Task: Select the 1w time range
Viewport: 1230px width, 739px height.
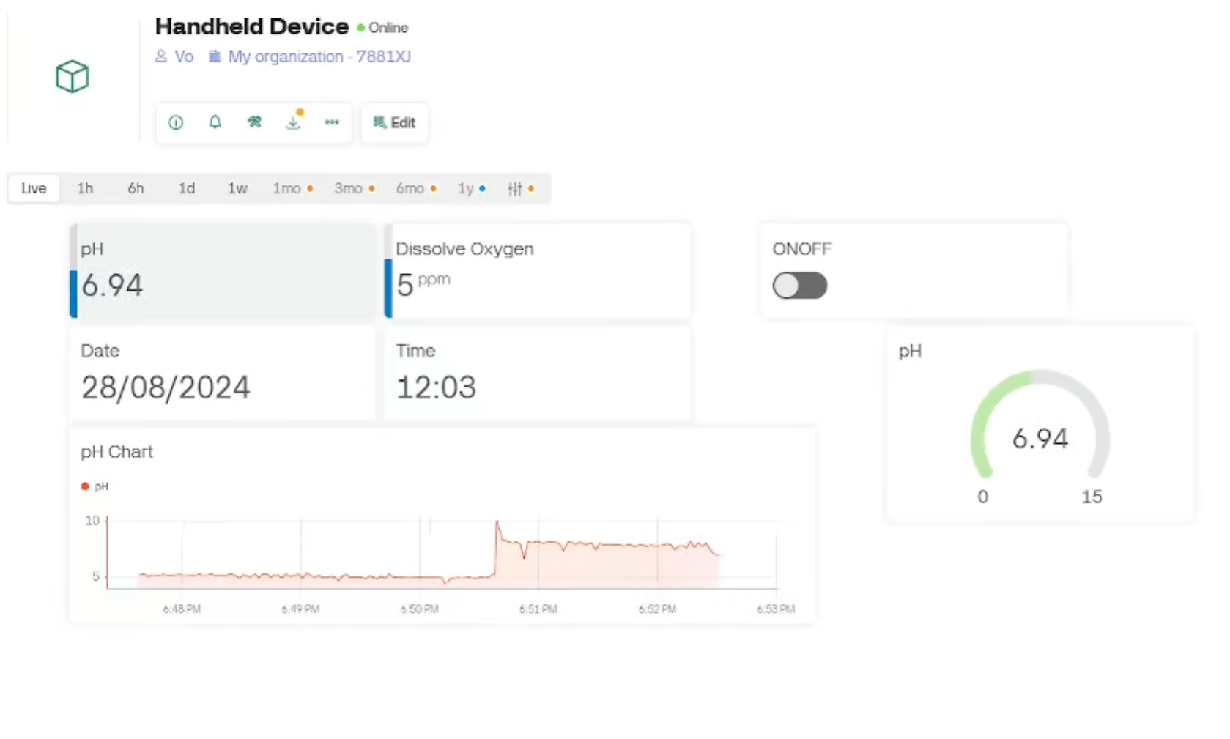Action: (237, 188)
